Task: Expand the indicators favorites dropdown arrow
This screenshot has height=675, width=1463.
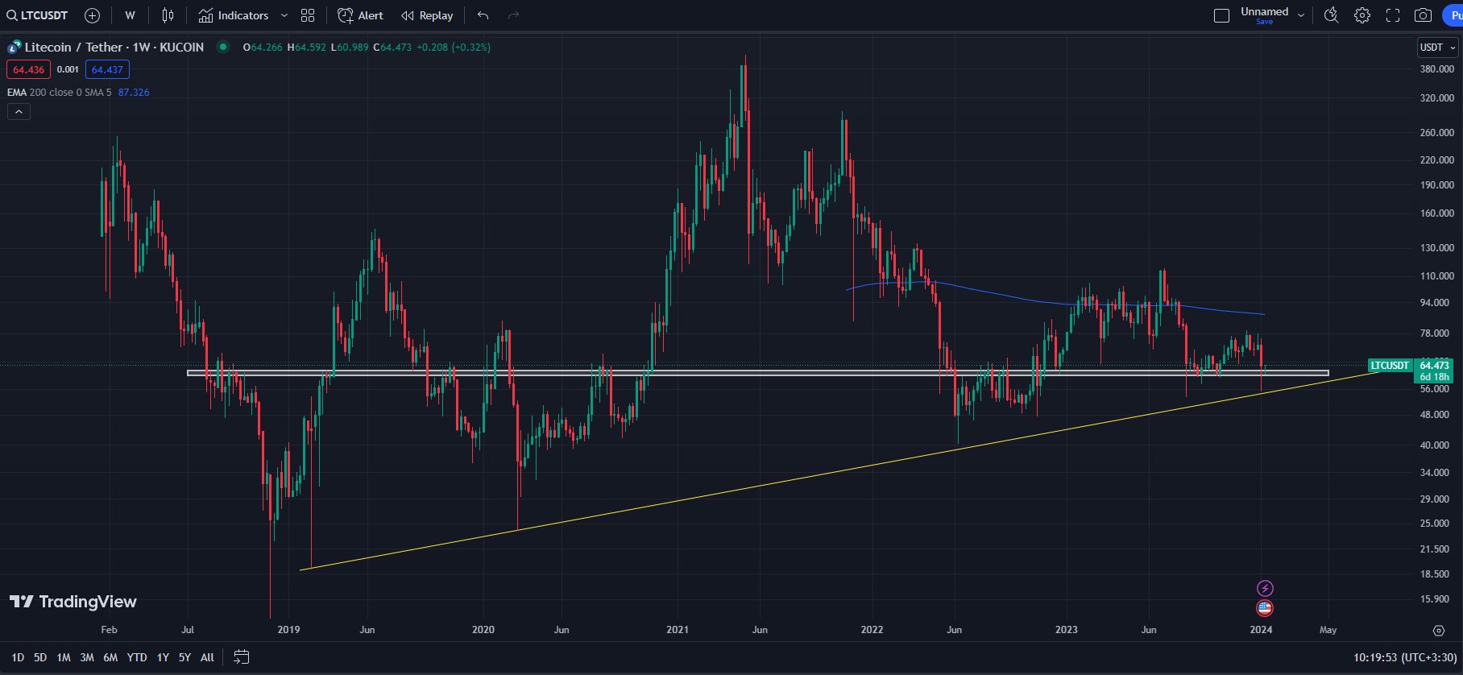Action: pos(284,15)
